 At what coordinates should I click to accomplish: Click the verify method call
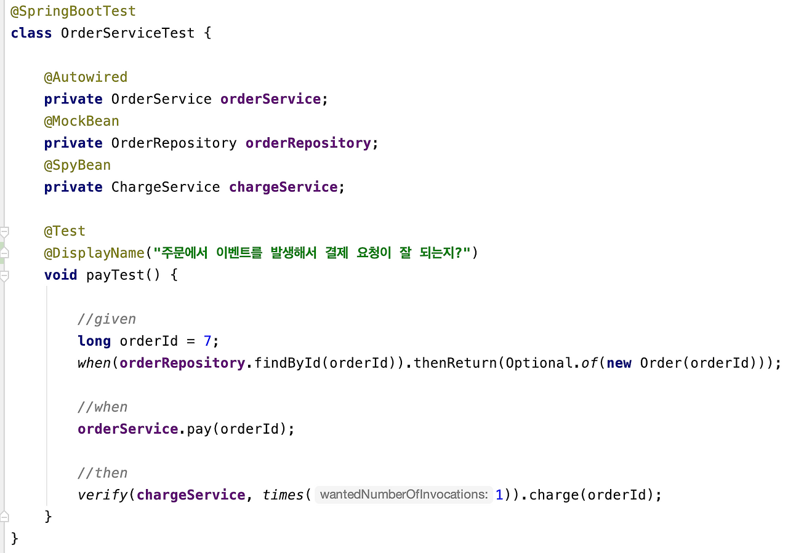tap(103, 495)
